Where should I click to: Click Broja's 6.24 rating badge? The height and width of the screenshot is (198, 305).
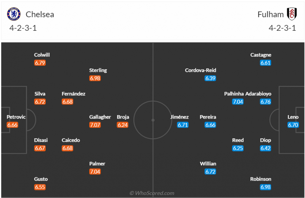point(122,125)
